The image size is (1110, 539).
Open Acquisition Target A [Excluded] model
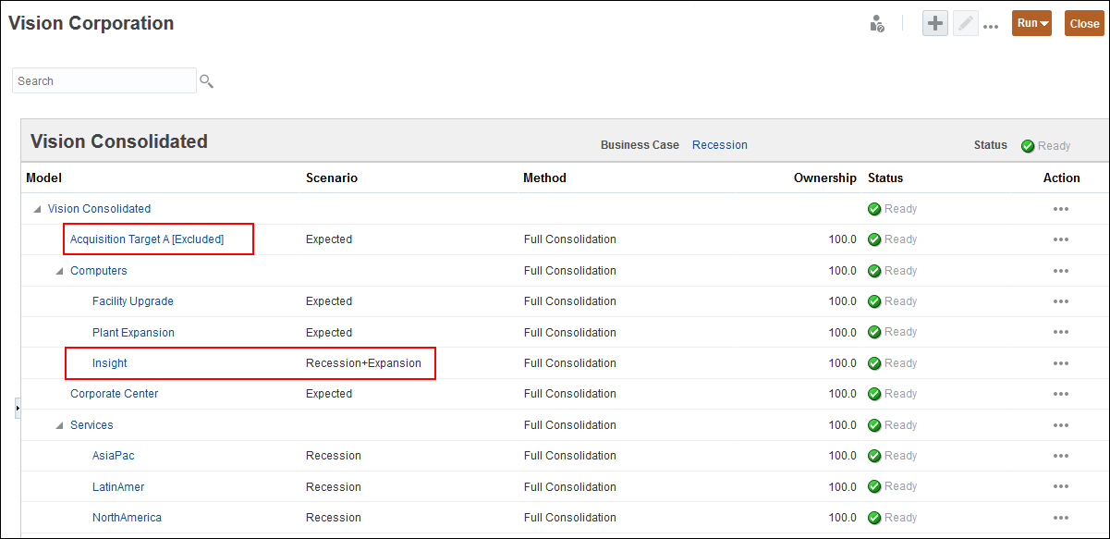(147, 239)
